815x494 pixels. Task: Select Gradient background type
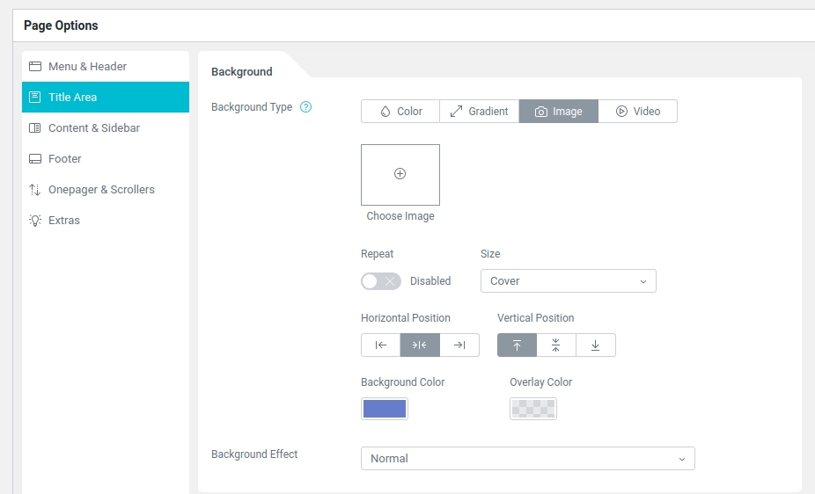pyautogui.click(x=479, y=112)
